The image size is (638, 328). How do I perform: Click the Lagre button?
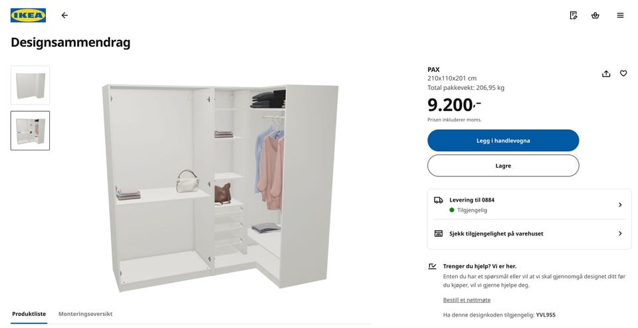click(x=503, y=166)
